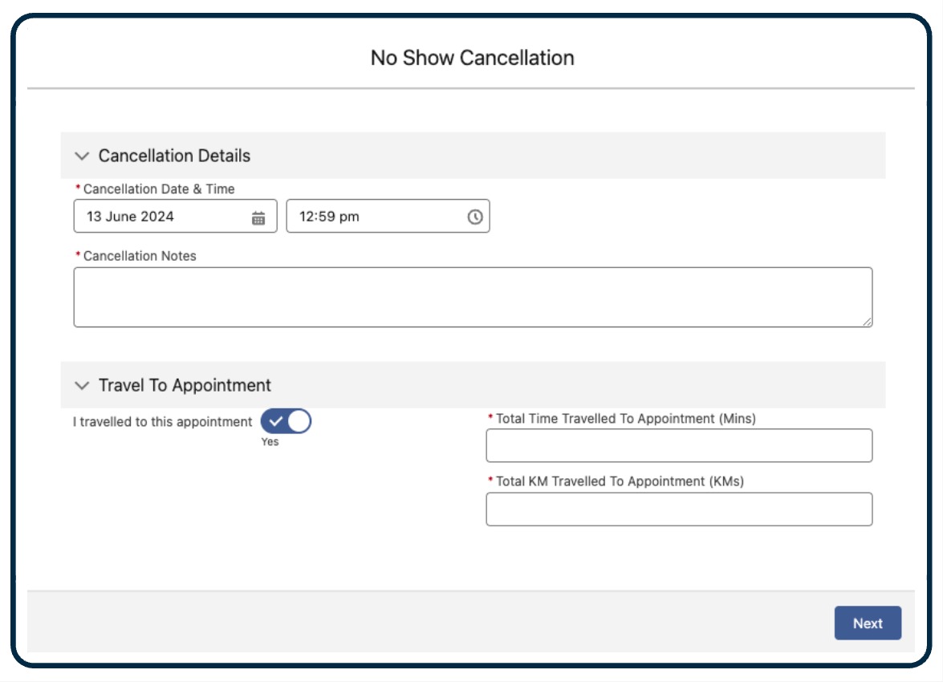
Task: Click the 'Travel To Appointment' heading text
Action: point(185,385)
